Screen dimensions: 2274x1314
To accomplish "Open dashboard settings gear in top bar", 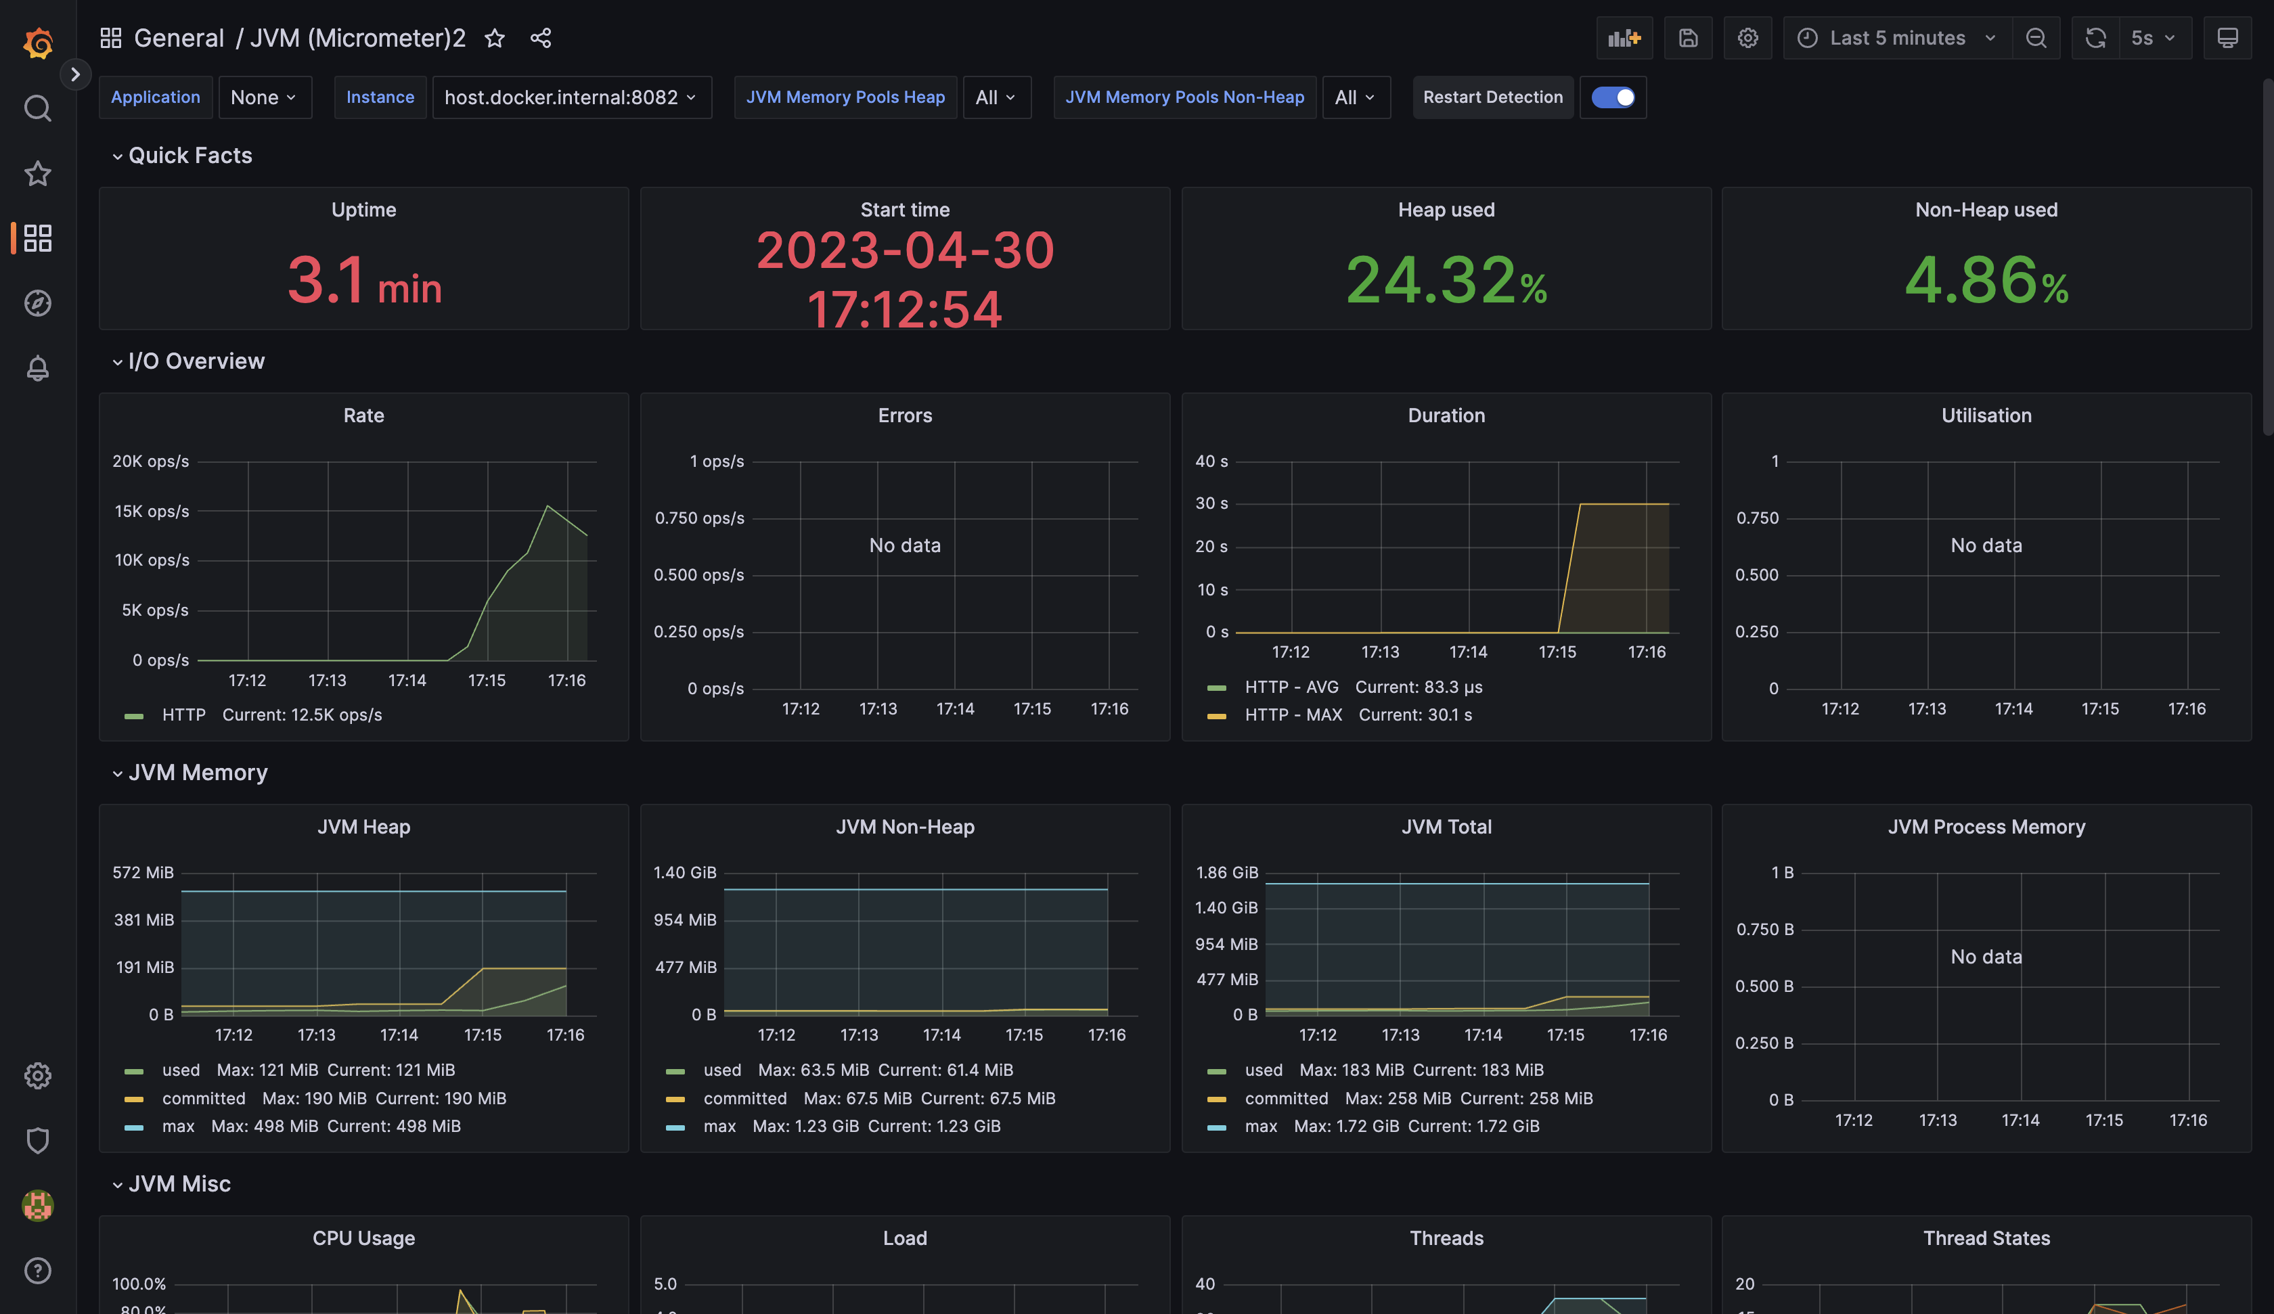I will [1747, 38].
